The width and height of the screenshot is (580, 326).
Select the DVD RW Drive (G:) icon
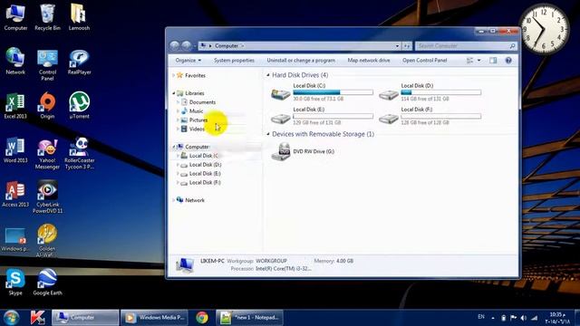282,151
